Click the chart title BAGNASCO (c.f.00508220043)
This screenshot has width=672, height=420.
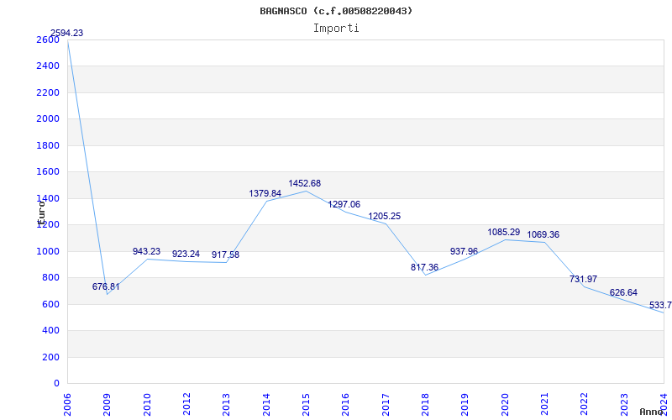(x=336, y=11)
